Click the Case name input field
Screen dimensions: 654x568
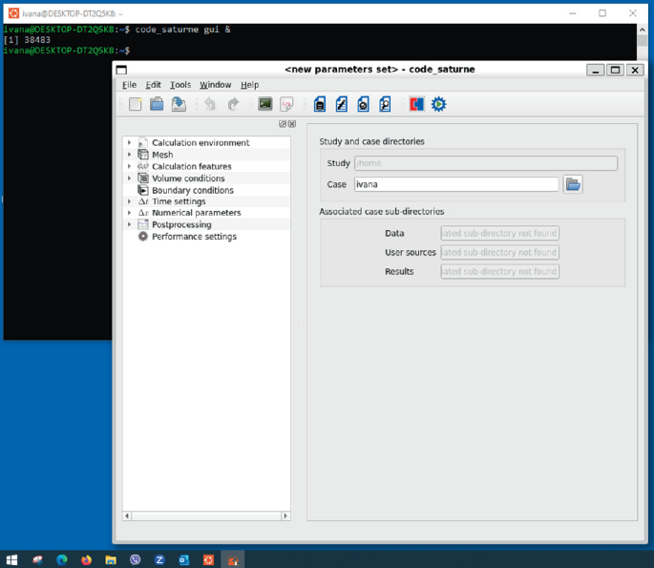point(455,184)
